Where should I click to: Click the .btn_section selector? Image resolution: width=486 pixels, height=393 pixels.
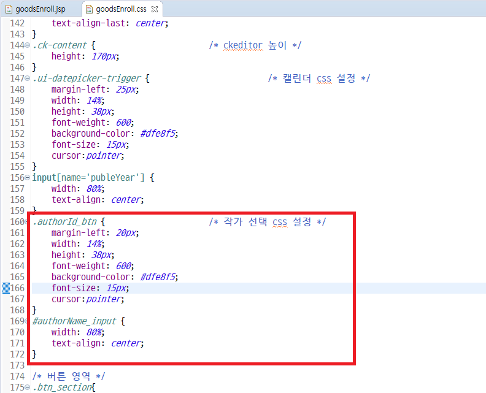[x=62, y=387]
